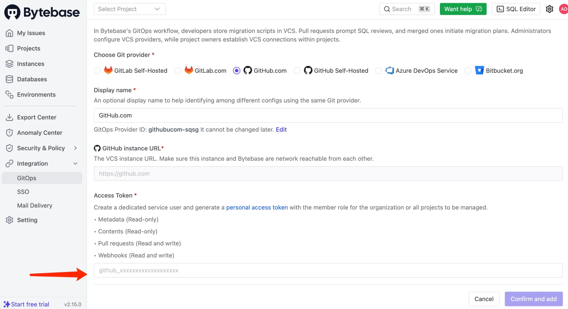Click 'Metadata (Read-only)' text
This screenshot has width=568, height=309.
point(128,219)
